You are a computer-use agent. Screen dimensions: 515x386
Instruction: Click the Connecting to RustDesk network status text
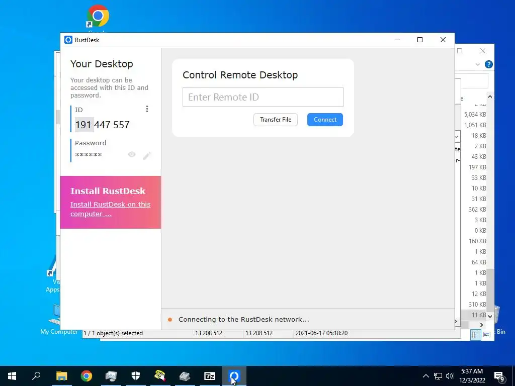point(244,319)
